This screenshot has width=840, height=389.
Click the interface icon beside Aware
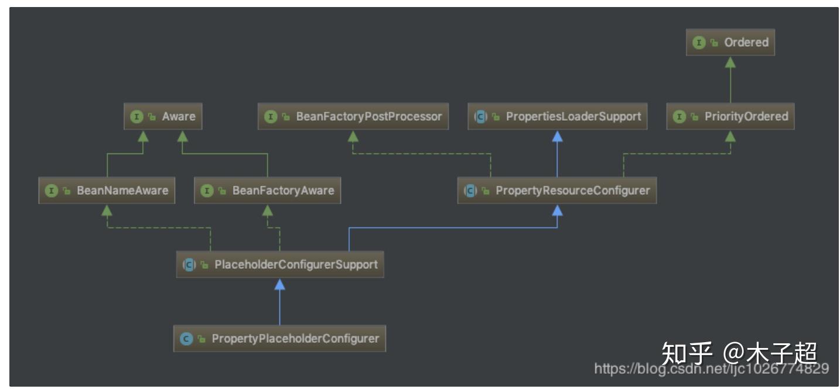click(136, 117)
